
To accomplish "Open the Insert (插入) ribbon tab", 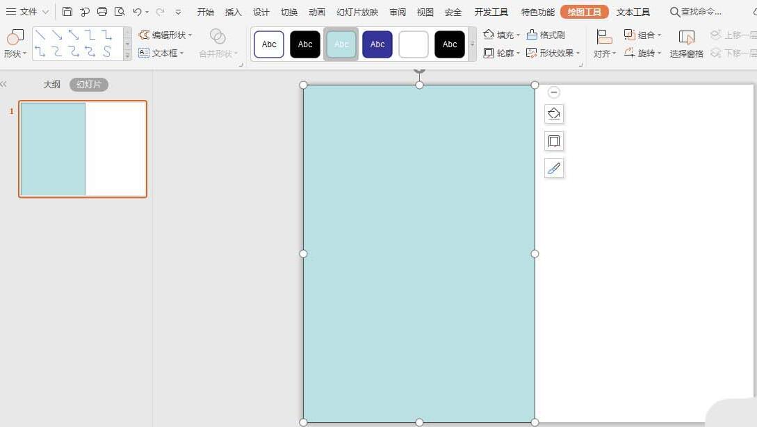I will coord(234,12).
